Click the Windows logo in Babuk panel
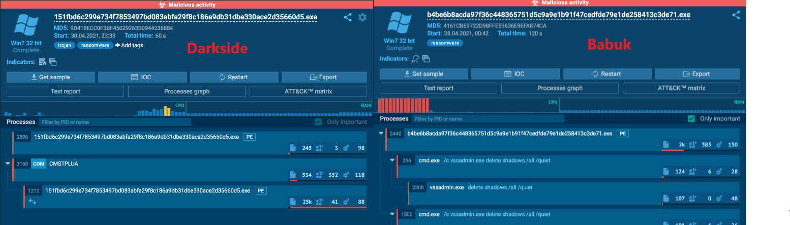The image size is (790, 225). pyautogui.click(x=399, y=23)
